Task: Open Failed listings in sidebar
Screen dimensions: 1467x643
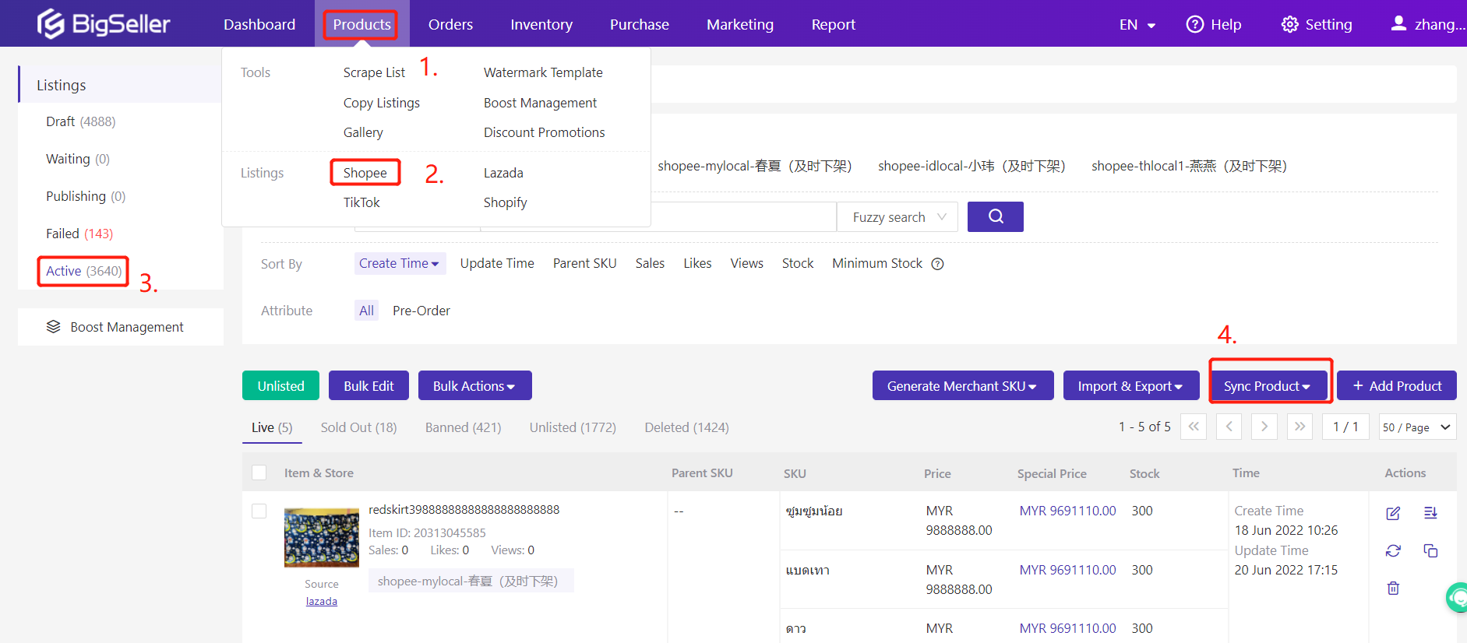Action: 79,234
